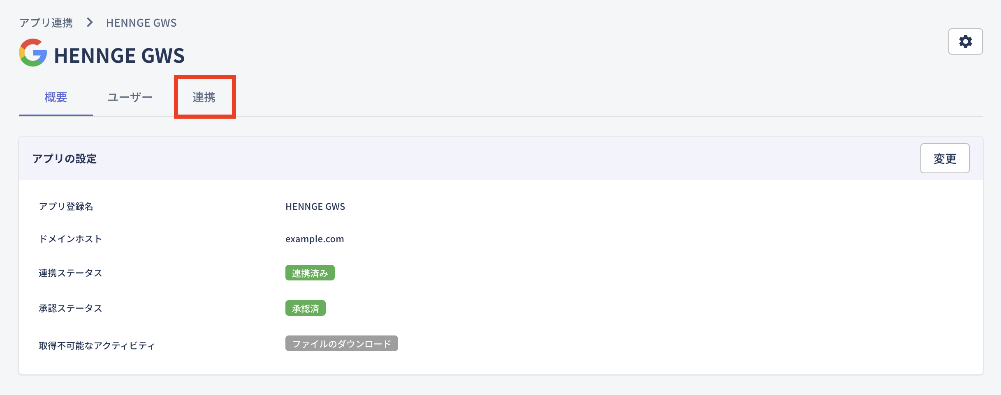The image size is (1001, 395).
Task: Click the HENNGE GWS app name value
Action: pyautogui.click(x=315, y=207)
